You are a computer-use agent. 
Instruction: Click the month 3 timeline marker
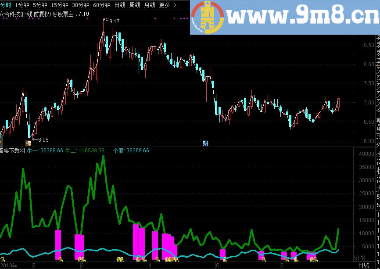(82, 265)
